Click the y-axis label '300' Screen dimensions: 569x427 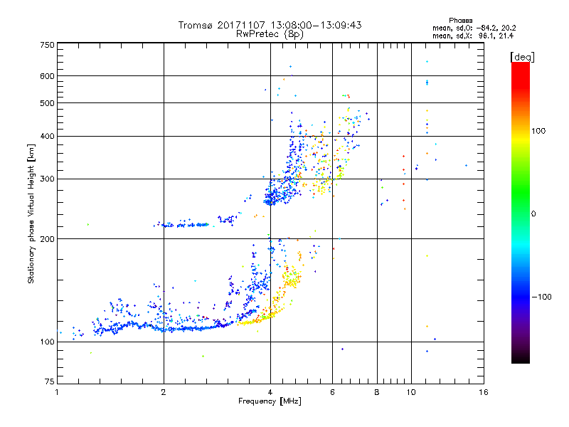click(x=47, y=179)
